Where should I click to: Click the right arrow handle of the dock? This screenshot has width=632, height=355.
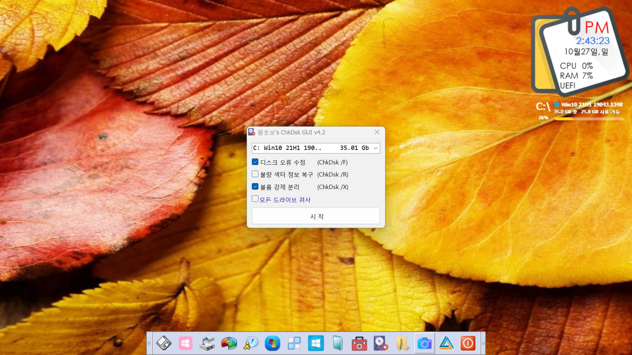(483, 343)
